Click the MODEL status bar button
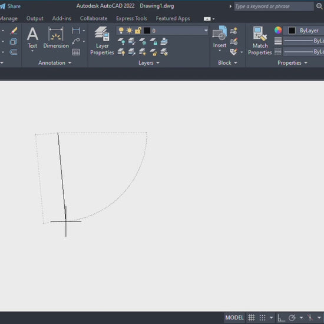The image size is (324, 324). pyautogui.click(x=234, y=318)
